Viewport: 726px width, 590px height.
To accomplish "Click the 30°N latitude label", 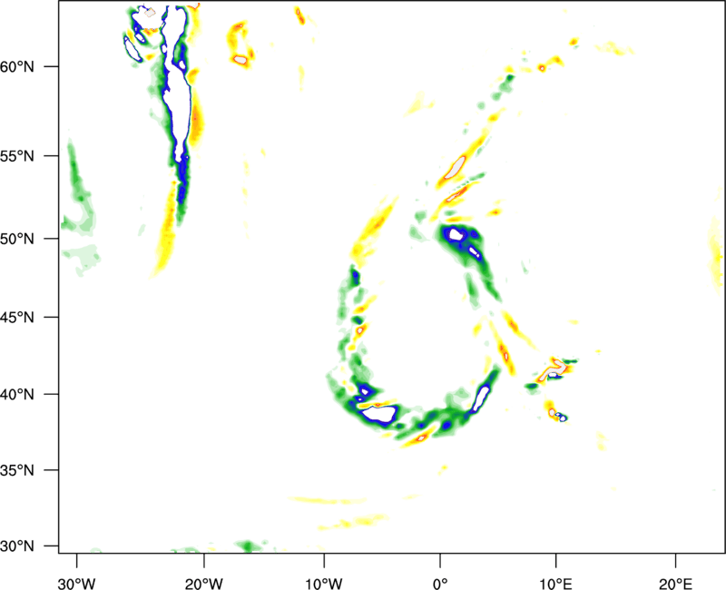I will 17,546.
